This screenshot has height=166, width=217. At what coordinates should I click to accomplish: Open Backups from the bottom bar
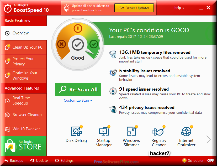[14, 160]
